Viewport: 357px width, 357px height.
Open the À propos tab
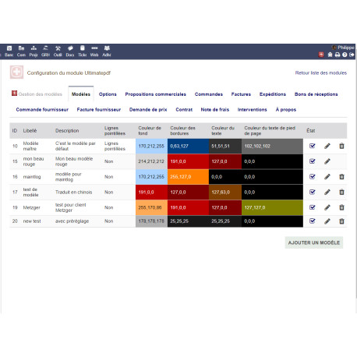pos(286,110)
